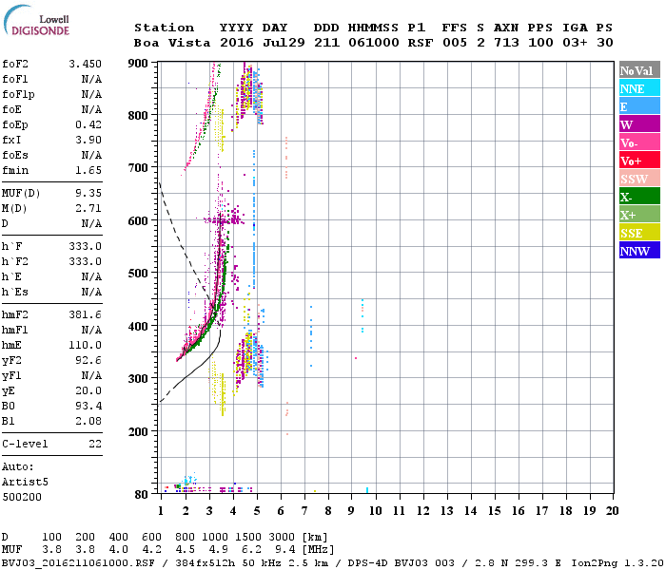Select the W purple legend swatch
Viewport: 666px width, 570px height.
[639, 124]
